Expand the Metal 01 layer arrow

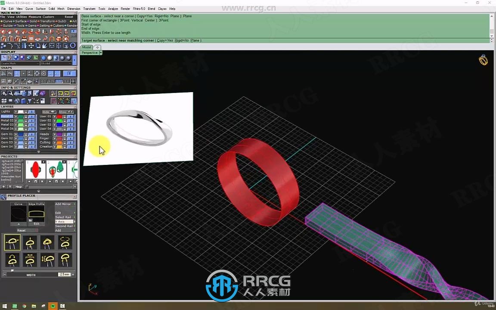[x=16, y=116]
